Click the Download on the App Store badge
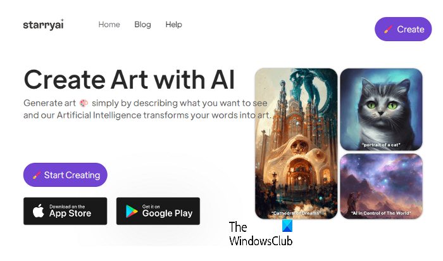 [65, 211]
